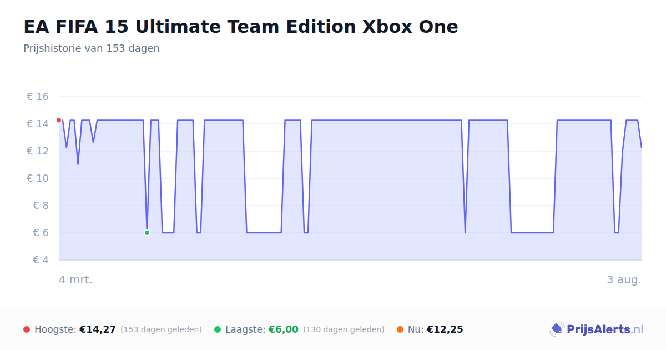
Task: Click the PrijsAlerts price tag logo icon
Action: [x=557, y=329]
